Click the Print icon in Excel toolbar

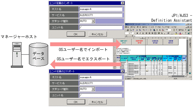[128, 30]
